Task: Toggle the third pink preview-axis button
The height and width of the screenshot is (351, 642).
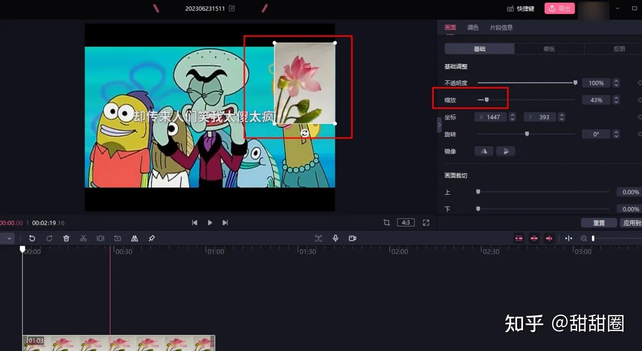Action: tap(549, 238)
